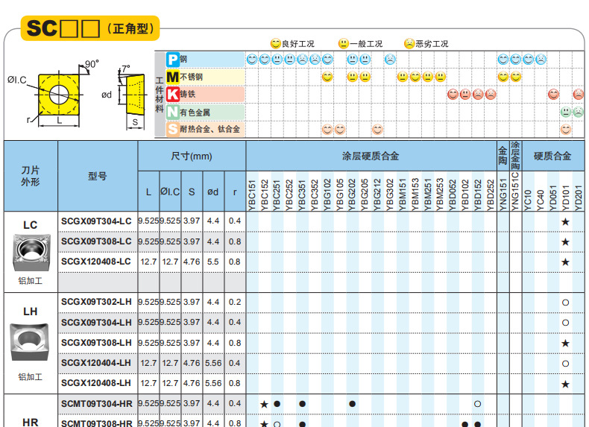This screenshot has width=589, height=427.
Task: Click the ød dimension column header
Action: pyautogui.click(x=213, y=192)
